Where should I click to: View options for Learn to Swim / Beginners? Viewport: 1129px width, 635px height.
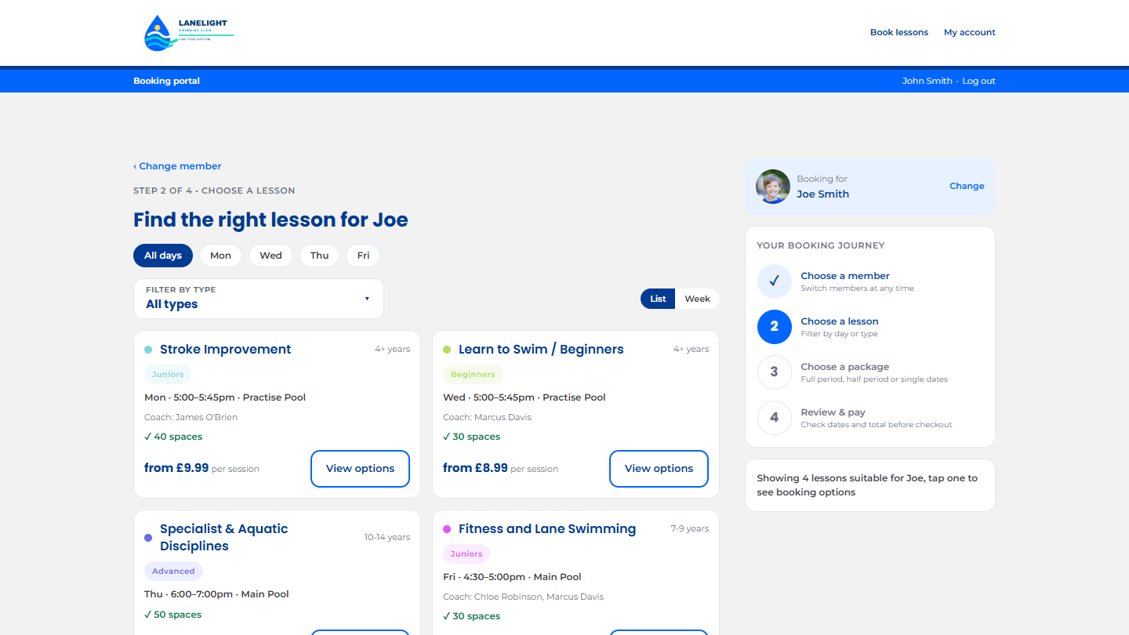point(659,469)
